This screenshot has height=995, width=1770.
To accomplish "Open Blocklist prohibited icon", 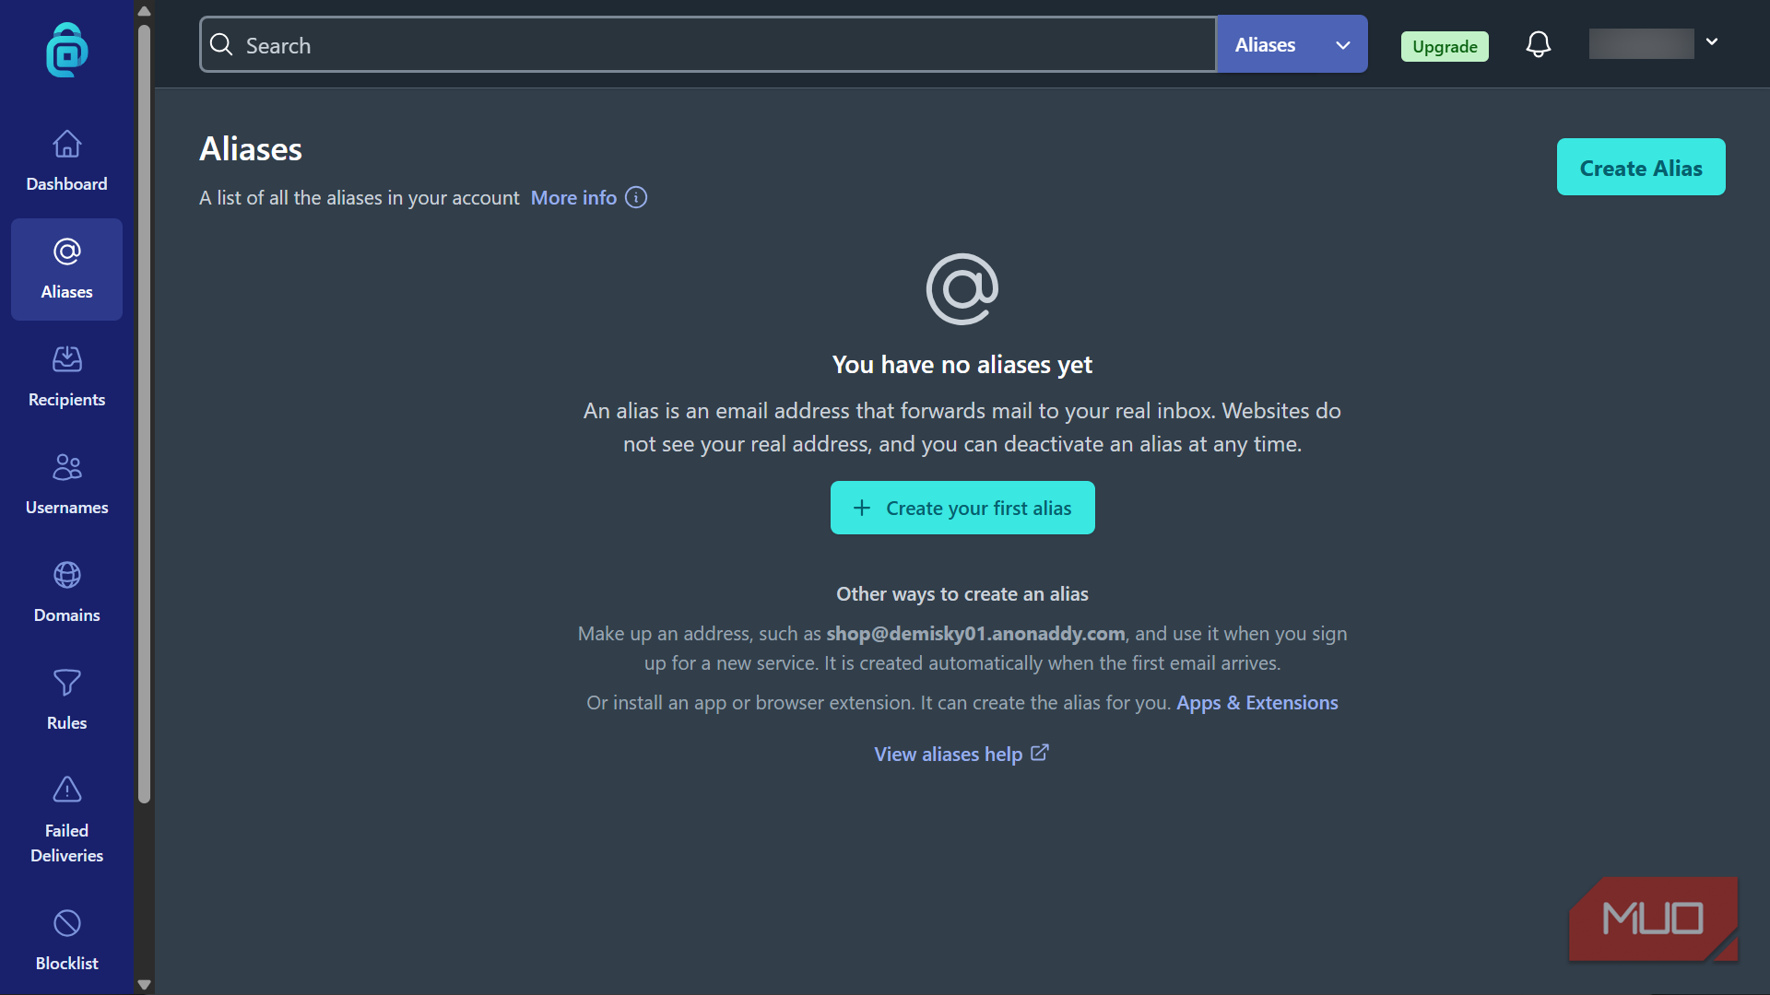I will 67,923.
